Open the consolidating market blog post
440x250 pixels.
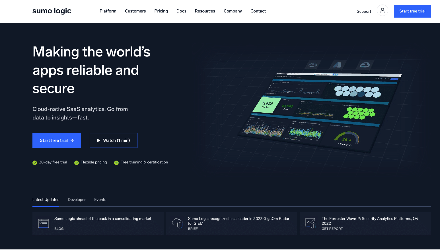(x=98, y=224)
